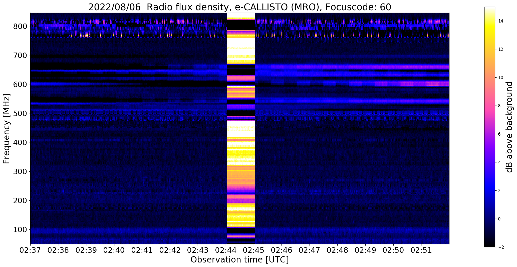Click the 'Frequency [MHz]' y-axis label
Screen dimensions: 517x267
(x=7, y=129)
